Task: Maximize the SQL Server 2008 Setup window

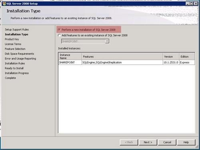Action: coord(191,4)
